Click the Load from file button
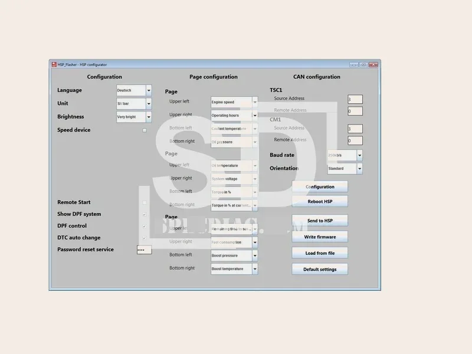 click(320, 253)
